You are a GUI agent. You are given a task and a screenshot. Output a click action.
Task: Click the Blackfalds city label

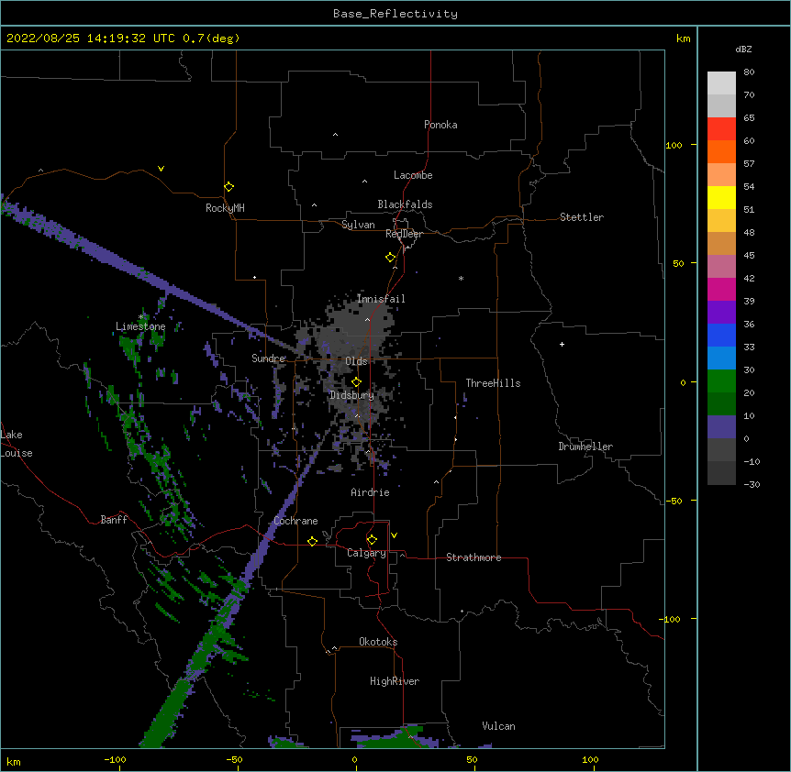[x=405, y=204]
